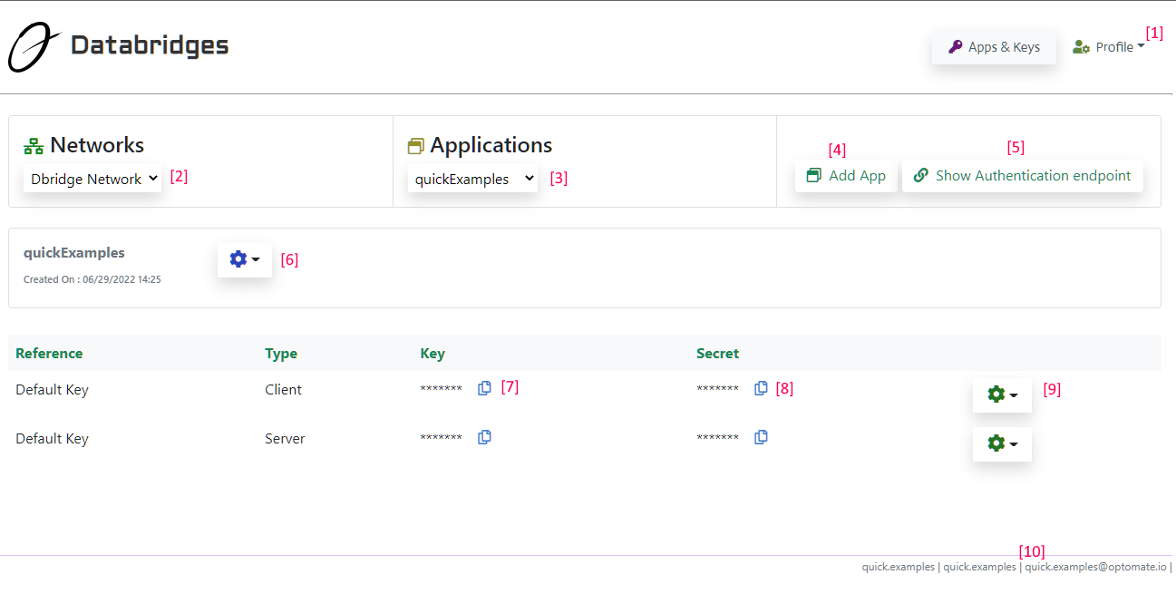Click the Reference column header
Screen dimensions: 1176x594
click(x=49, y=354)
